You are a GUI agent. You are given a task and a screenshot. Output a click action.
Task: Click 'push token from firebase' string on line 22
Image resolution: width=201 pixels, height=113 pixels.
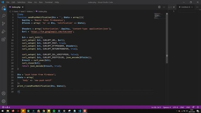pos(40,75)
